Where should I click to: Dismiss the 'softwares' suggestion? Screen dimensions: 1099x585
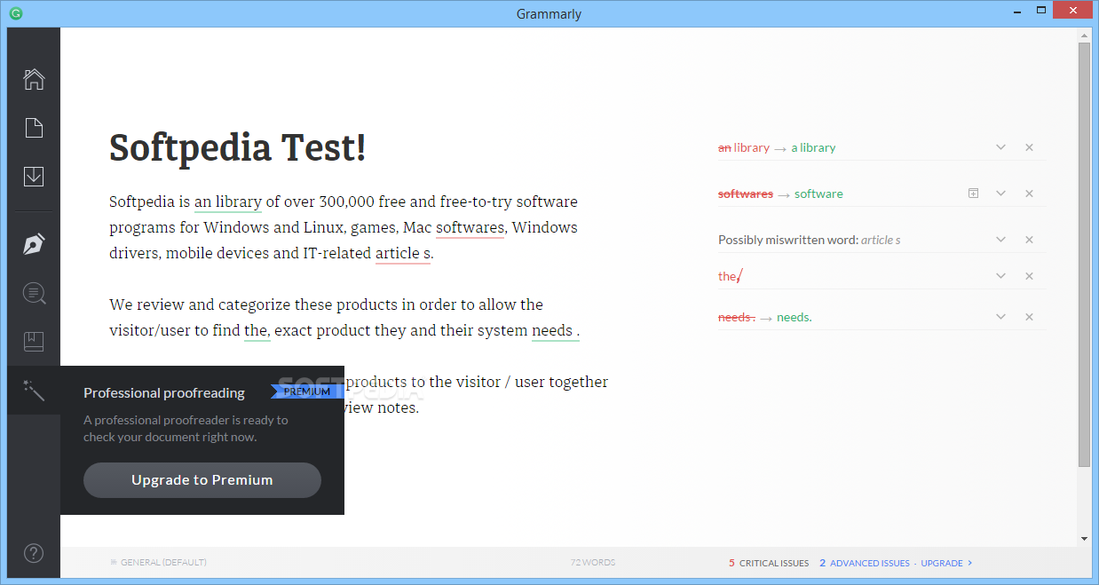[1029, 194]
